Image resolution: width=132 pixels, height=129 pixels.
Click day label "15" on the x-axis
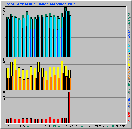[62, 126]
